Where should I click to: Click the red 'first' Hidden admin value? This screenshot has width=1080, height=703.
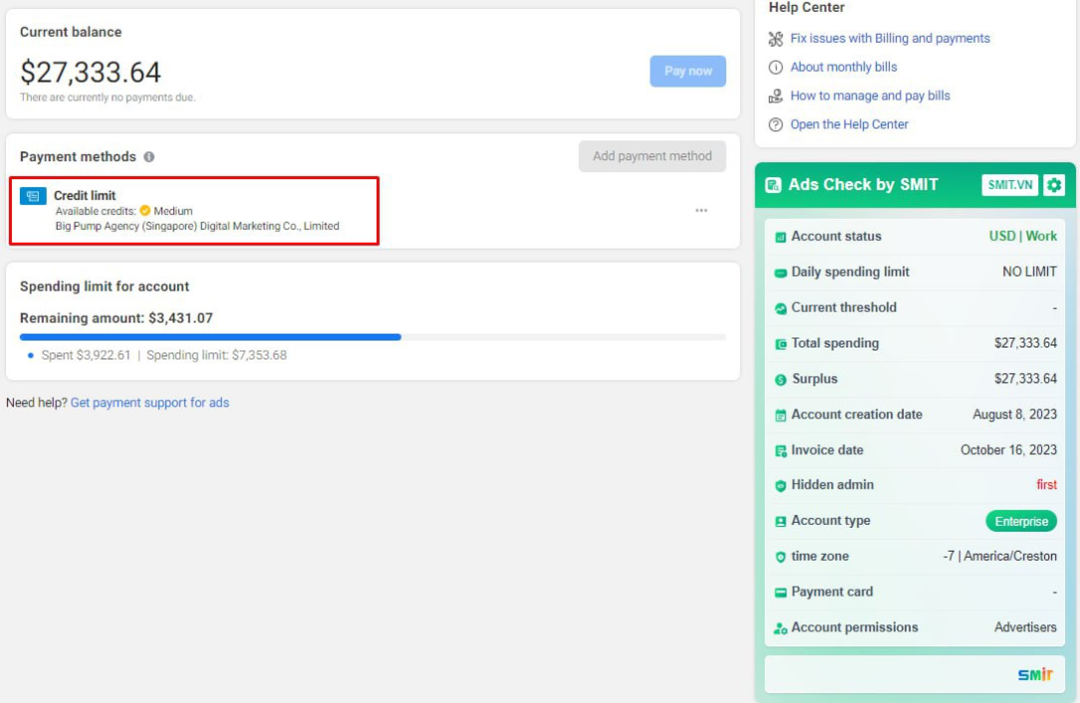(1046, 485)
